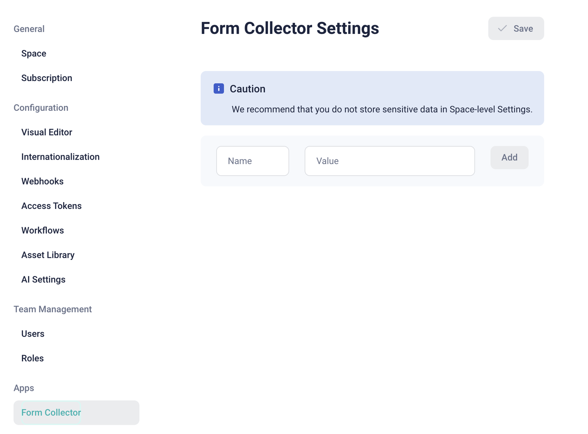Click the Add button to add setting

[x=509, y=158]
